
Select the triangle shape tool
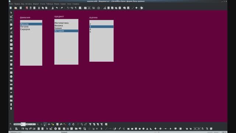click(x=147, y=129)
